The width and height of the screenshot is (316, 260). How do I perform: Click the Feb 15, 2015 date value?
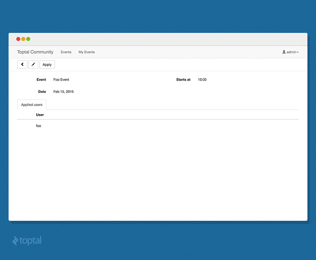coord(63,92)
